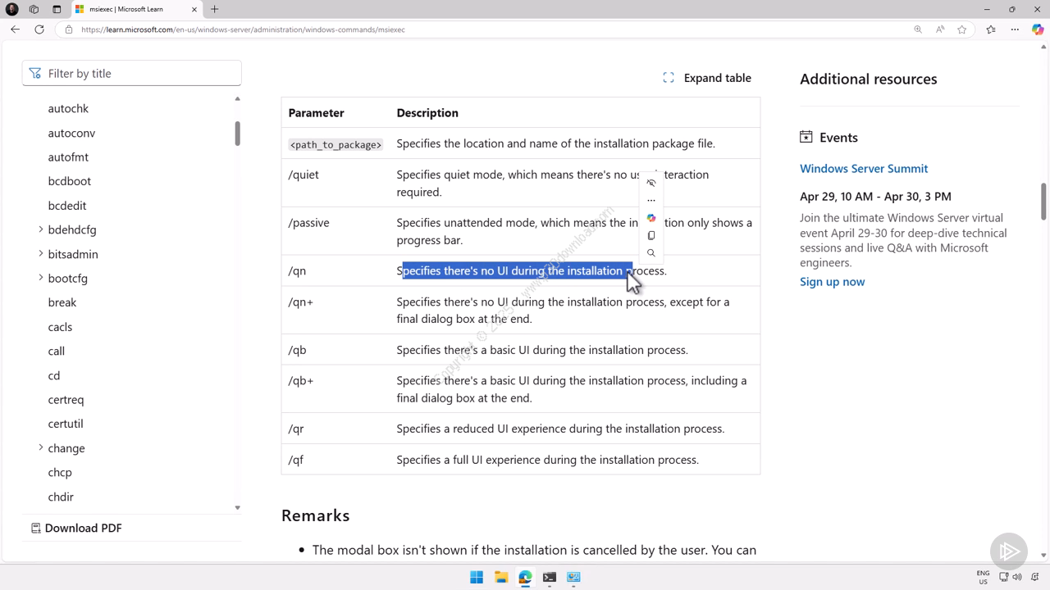
Task: Open Terminal from the taskbar
Action: point(550,577)
